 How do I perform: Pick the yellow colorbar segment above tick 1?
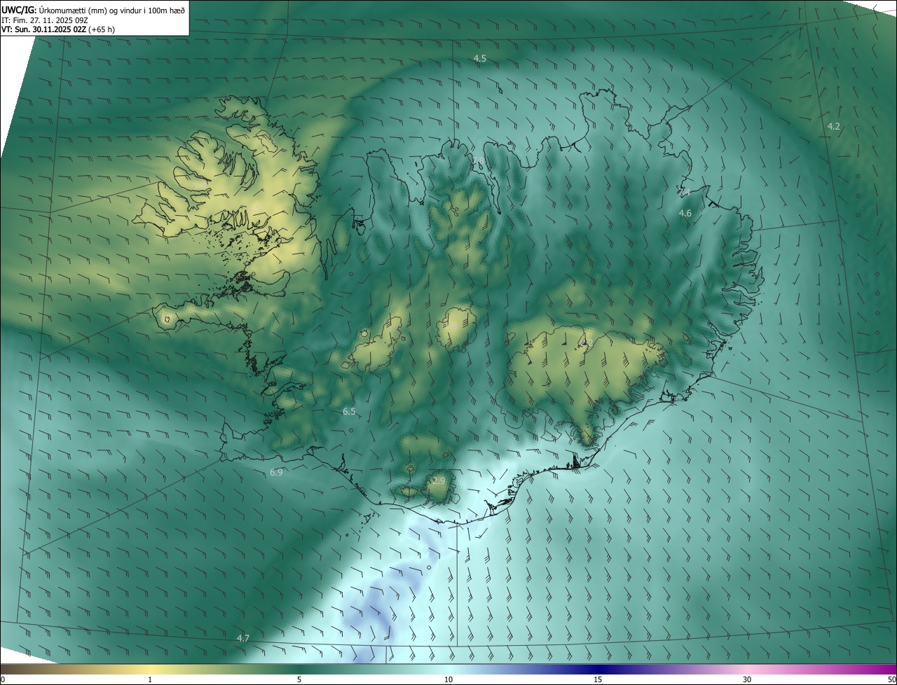tap(150, 669)
